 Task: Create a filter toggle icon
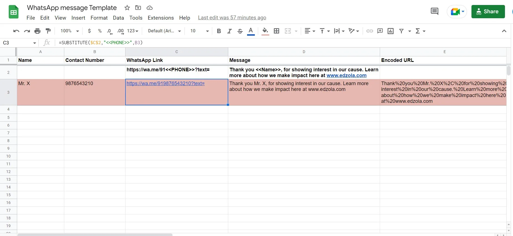[x=401, y=31]
